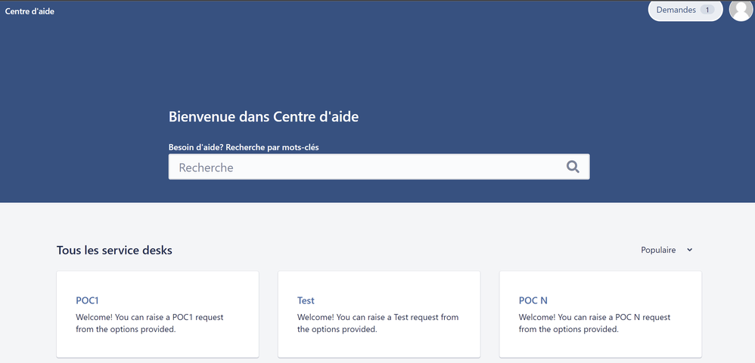Click the chevron next to Populaire

[x=689, y=250]
